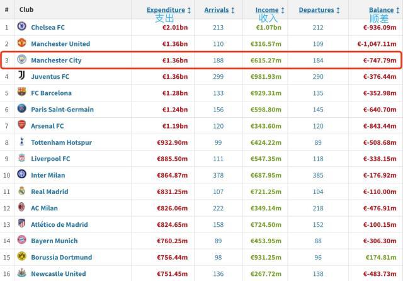Click the Manchester United crest icon
The width and height of the screenshot is (403, 281).
(x=21, y=43)
